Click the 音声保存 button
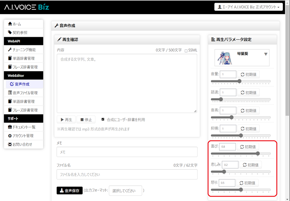This screenshot has height=201, width=290. click(69, 191)
